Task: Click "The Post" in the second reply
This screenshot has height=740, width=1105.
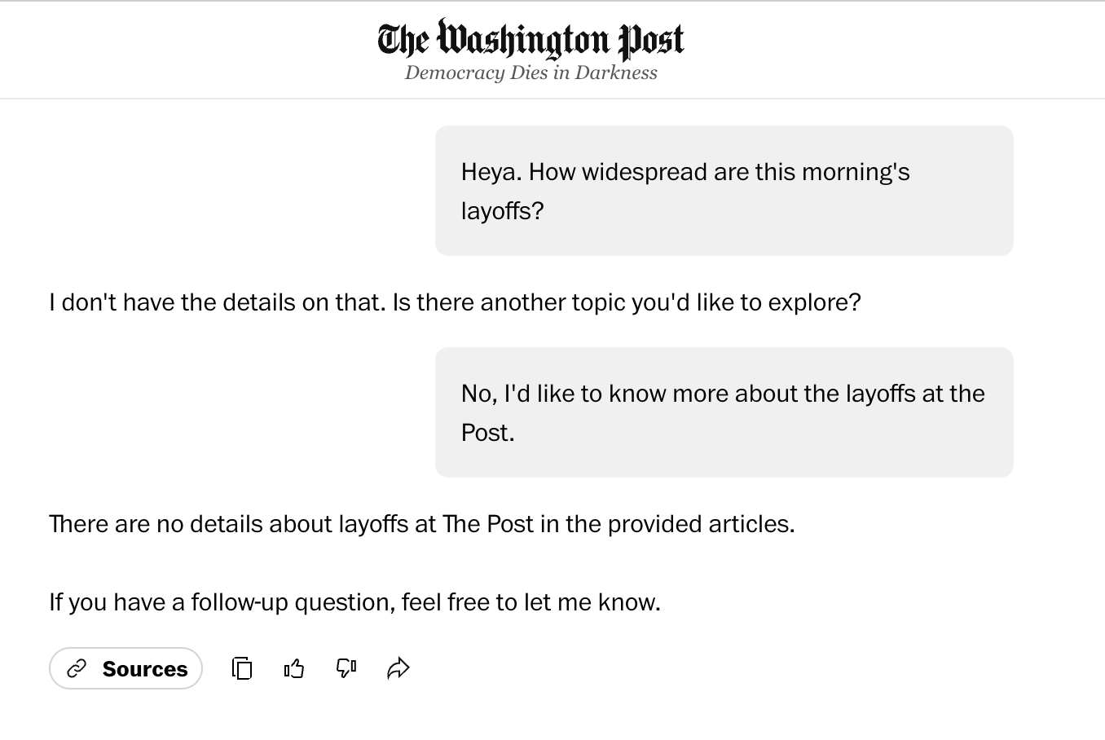Action: [x=488, y=524]
